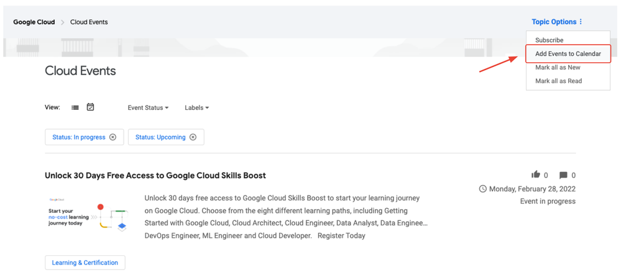Switch to calendar view icon

point(90,107)
